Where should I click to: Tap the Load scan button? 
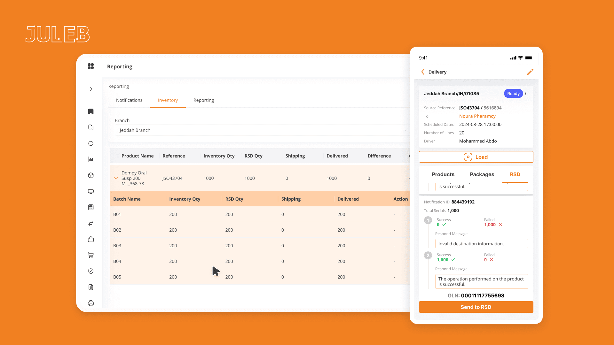pos(476,157)
